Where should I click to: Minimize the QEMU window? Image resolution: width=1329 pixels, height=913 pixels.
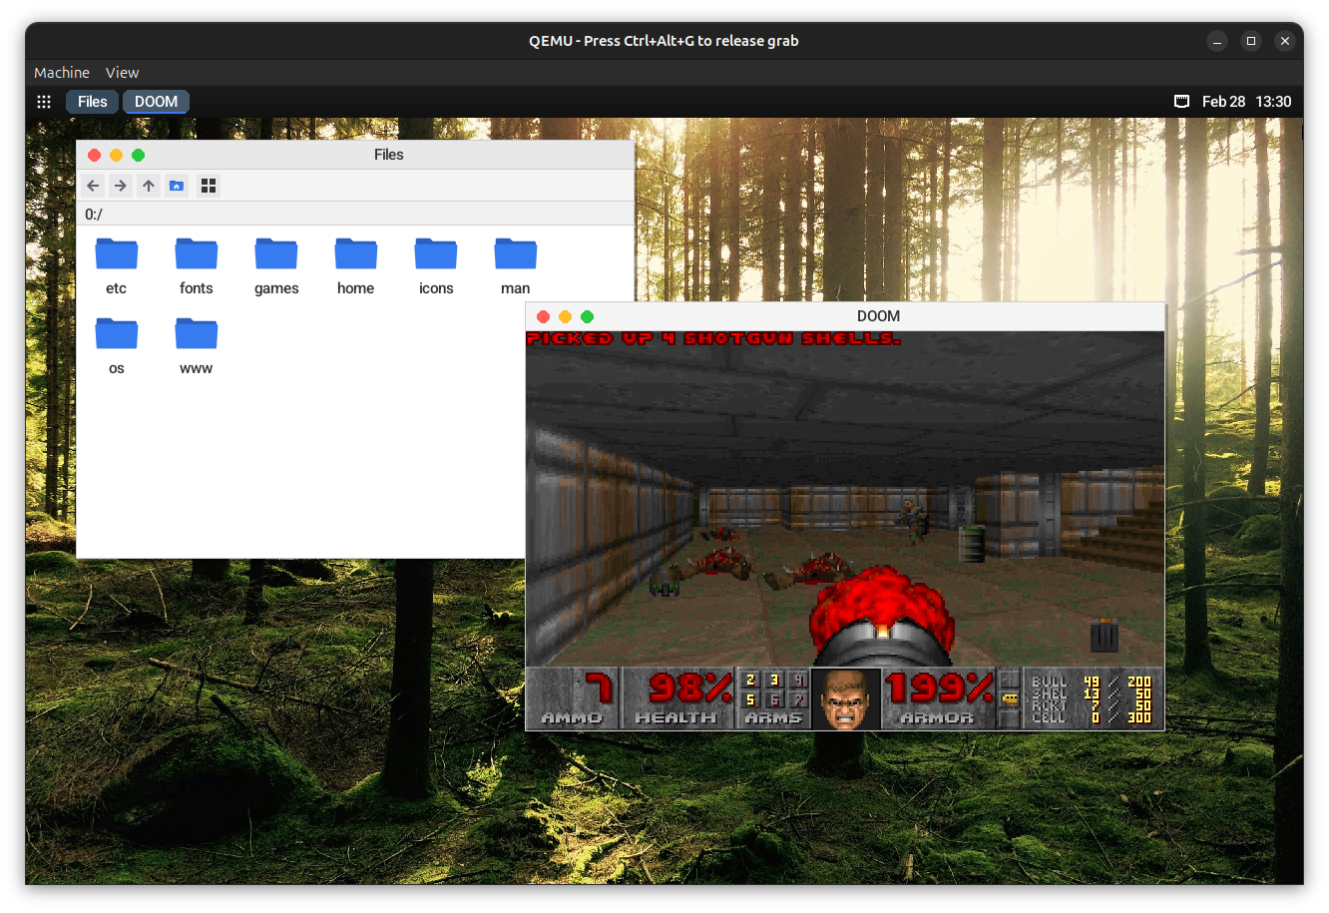click(1217, 41)
